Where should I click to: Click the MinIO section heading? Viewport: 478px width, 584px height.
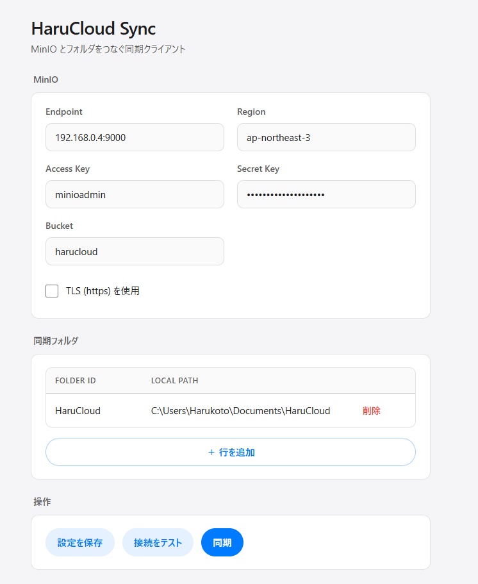(45, 79)
